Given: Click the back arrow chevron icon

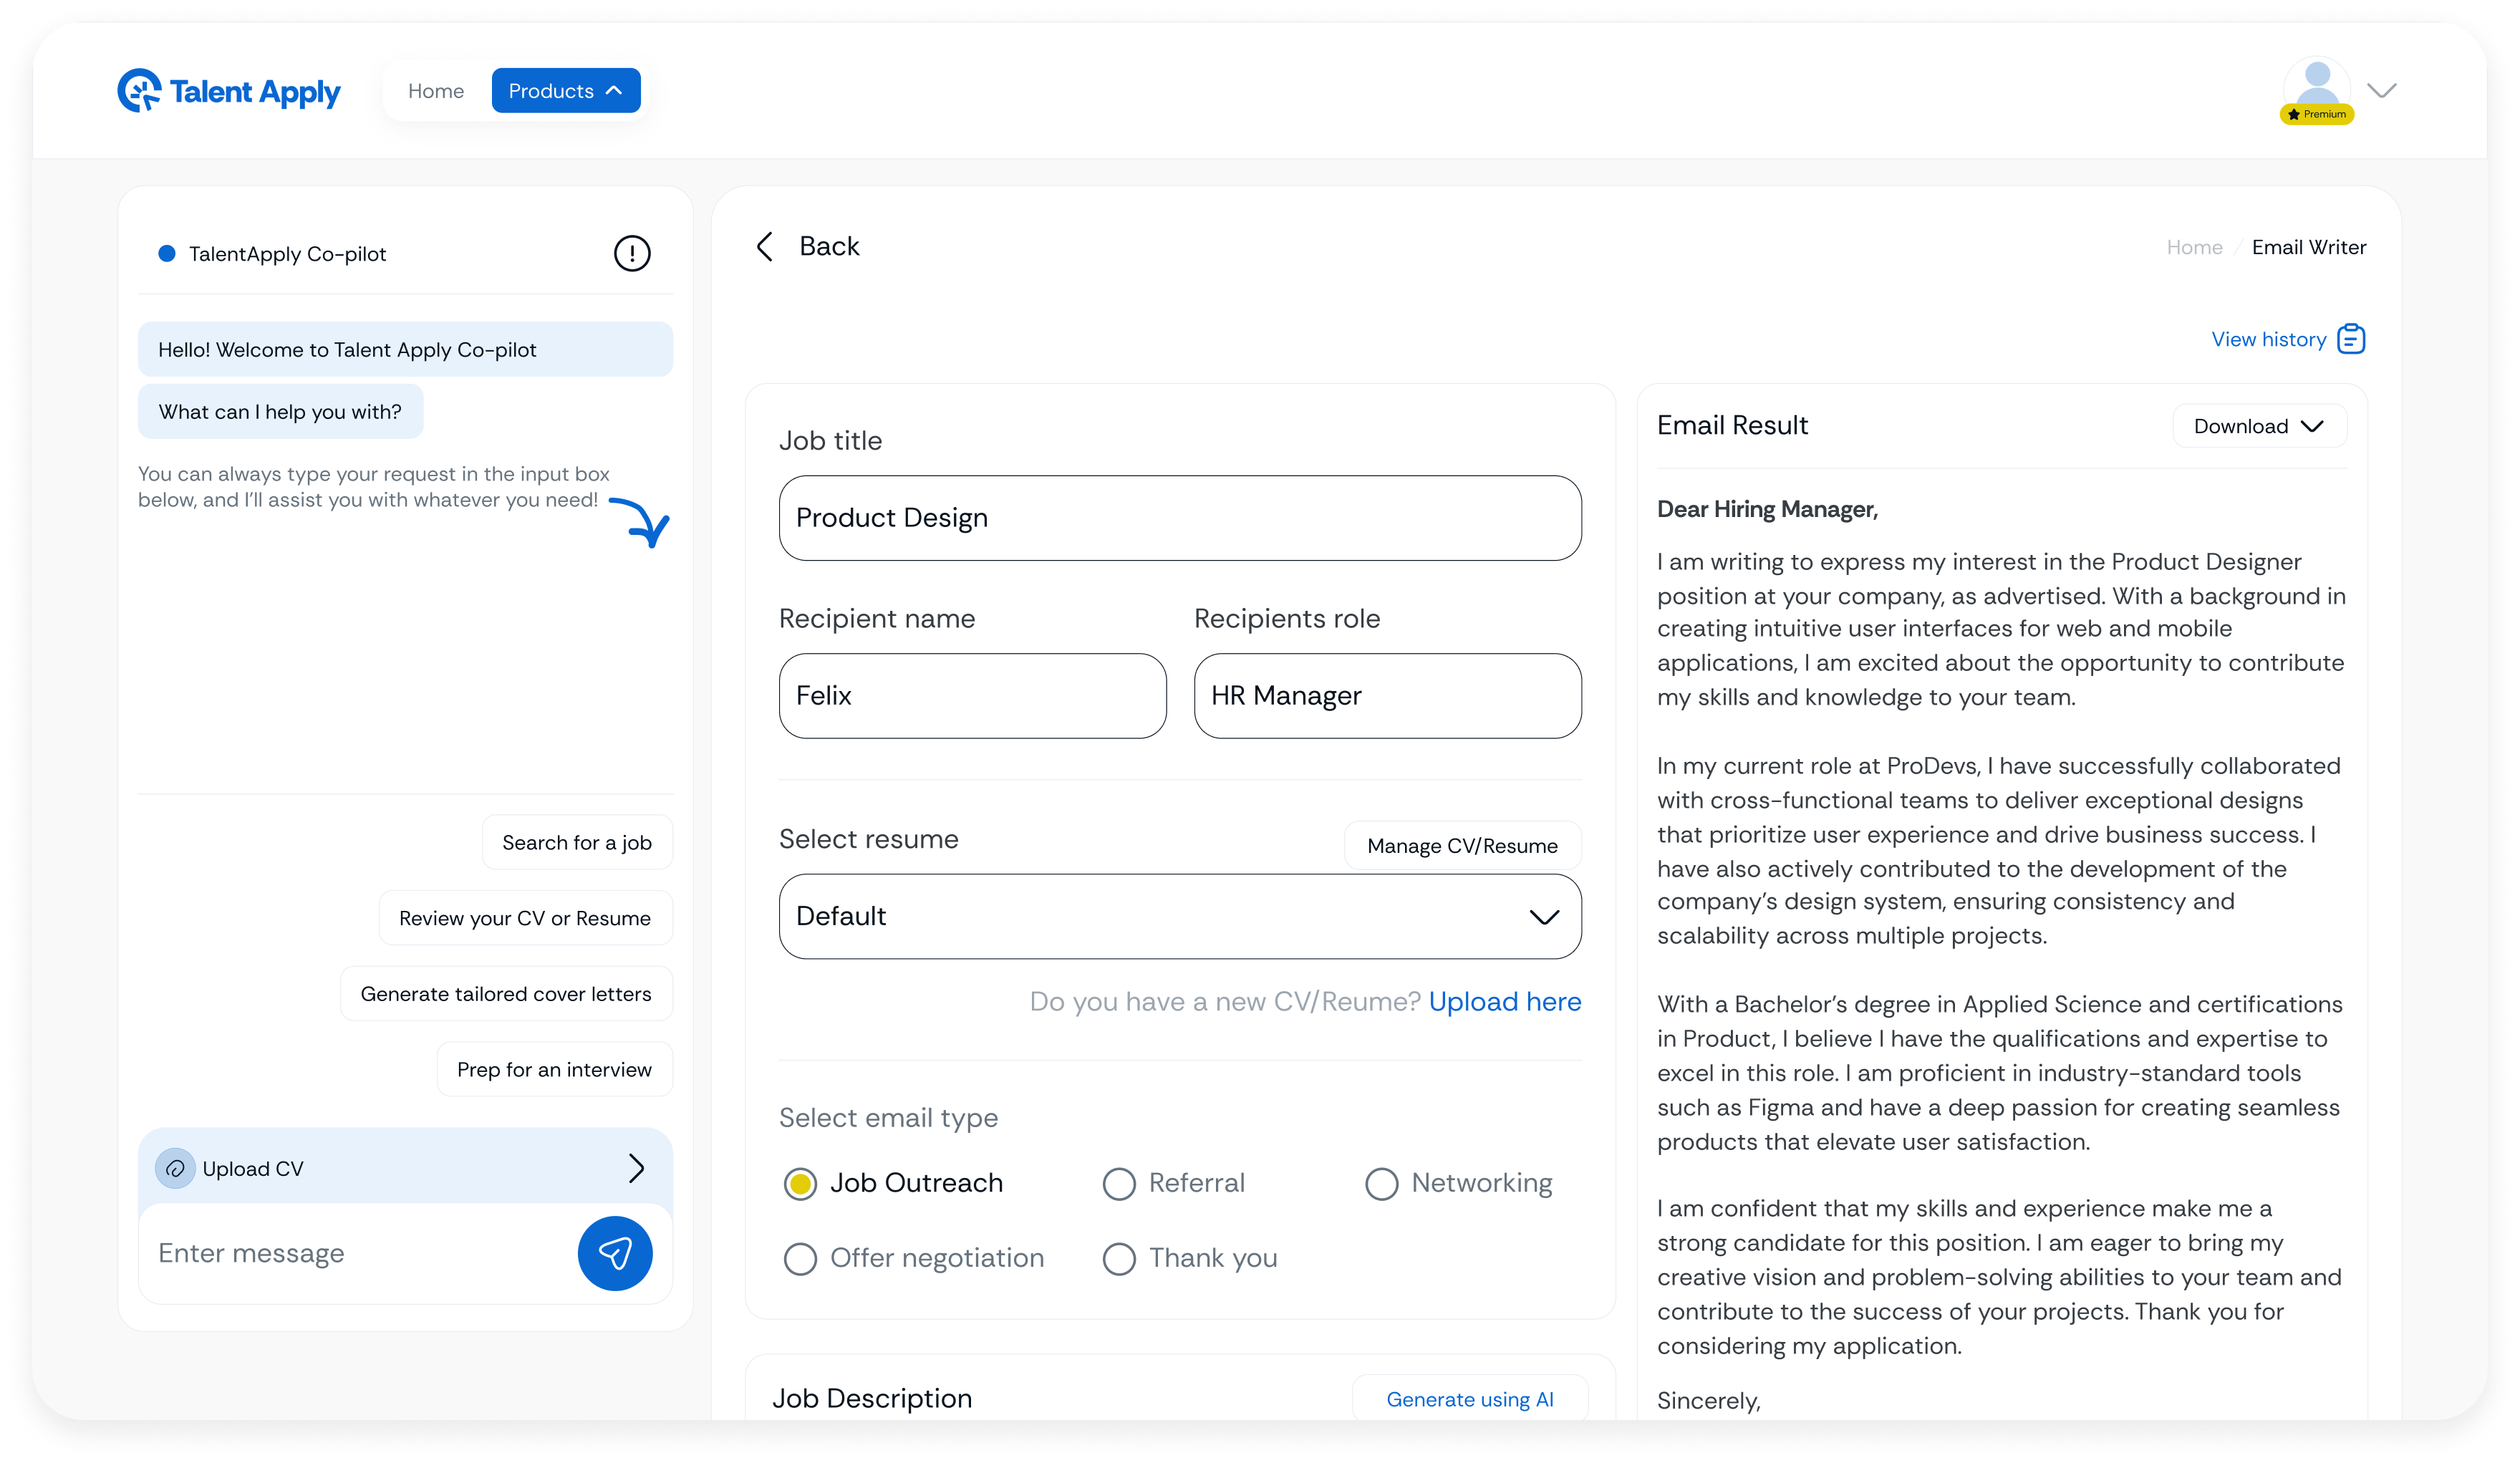Looking at the screenshot, I should [x=766, y=246].
